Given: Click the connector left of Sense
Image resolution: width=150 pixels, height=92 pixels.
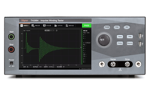Looking at the screenshot, I should coord(102,64).
